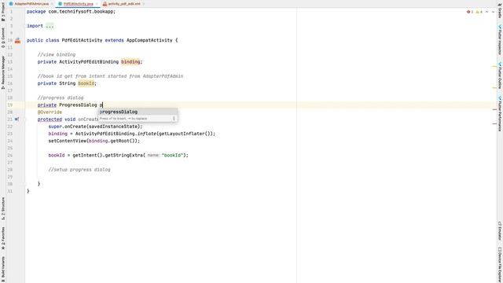Click the getStringExtra method call
Image resolution: width=503 pixels, height=283 pixels.
123,155
